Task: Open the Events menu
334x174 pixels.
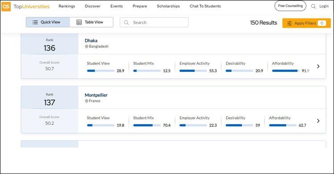Action: 117,6
